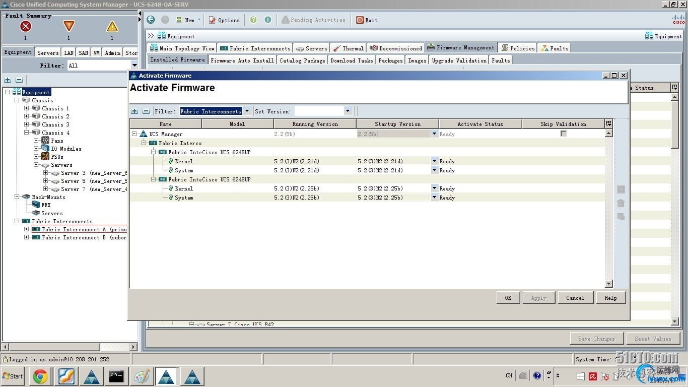Click OK in Activate Firmware dialog

[x=508, y=298]
